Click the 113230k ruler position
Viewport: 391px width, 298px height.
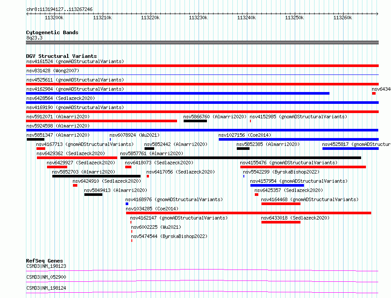coord(198,18)
